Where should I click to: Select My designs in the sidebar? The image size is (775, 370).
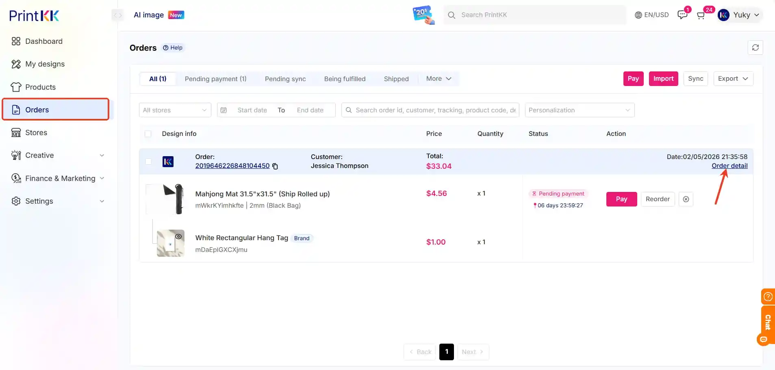click(x=45, y=64)
